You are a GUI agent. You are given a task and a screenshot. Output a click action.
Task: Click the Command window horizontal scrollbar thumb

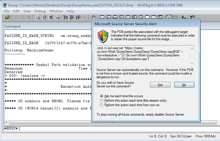click(x=113, y=123)
